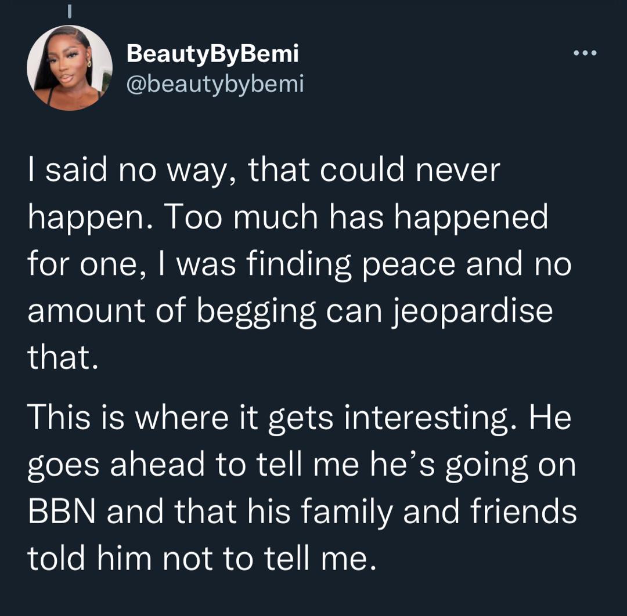
Task: Click the last line "told him not to tell me."
Action: pyautogui.click(x=197, y=558)
